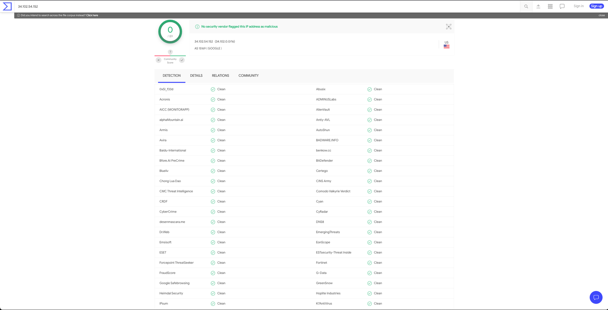Vote harmless with community score checkmark

pyautogui.click(x=182, y=60)
